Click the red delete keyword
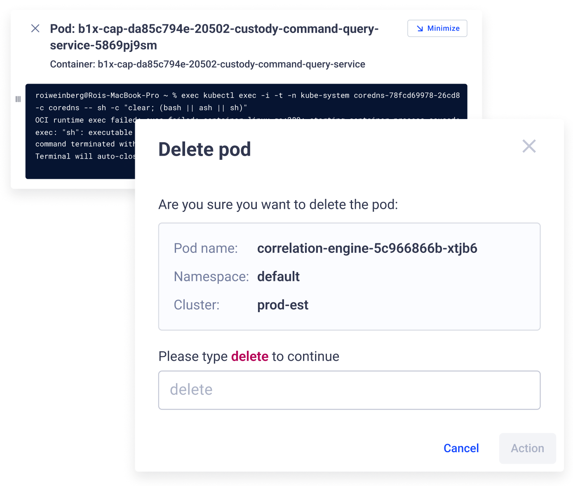The height and width of the screenshot is (486, 573). [x=250, y=356]
